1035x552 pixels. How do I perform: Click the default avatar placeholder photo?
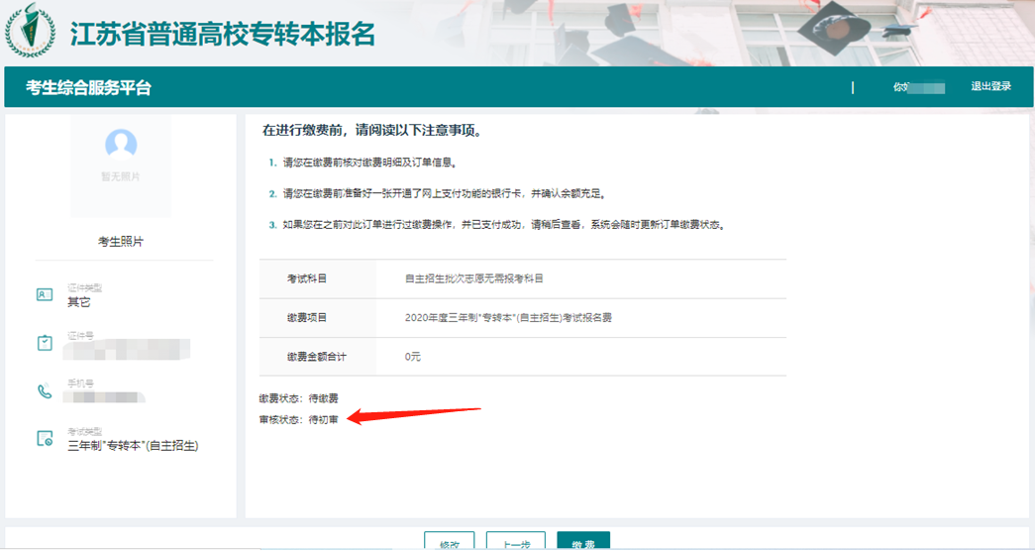coord(121,144)
